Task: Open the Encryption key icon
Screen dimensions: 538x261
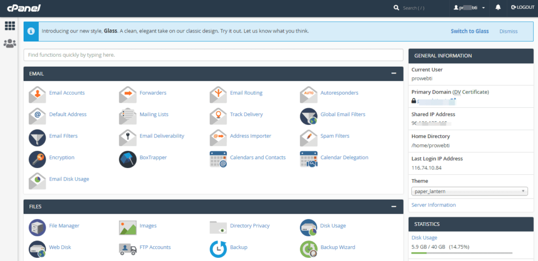Action: tap(37, 160)
